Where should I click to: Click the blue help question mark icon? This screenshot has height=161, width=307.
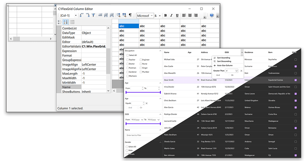[x=212, y=15]
